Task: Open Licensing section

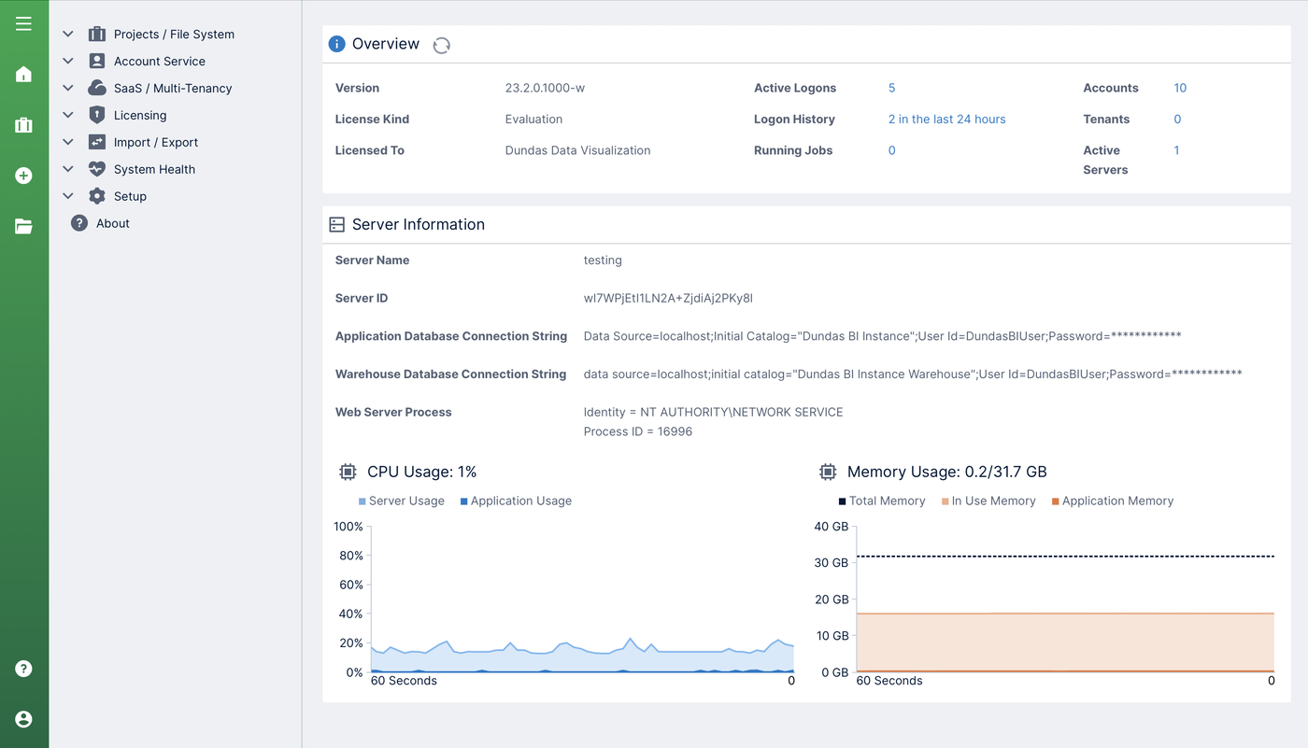Action: pos(140,116)
